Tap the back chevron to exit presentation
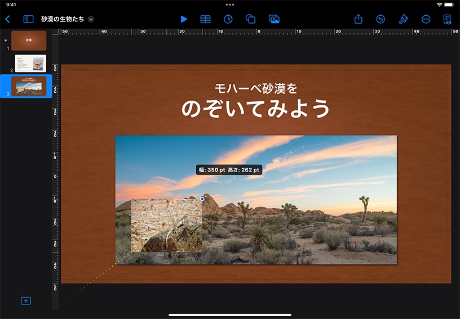 7,19
